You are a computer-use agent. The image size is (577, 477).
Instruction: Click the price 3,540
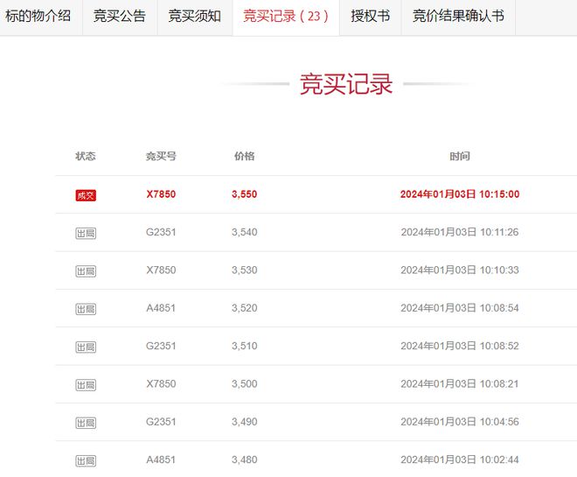point(244,232)
